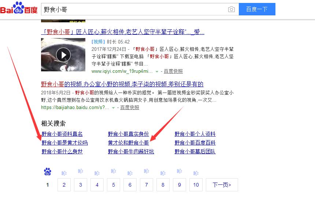Expand arrow next to baijiahao.baidu.com URL
This screenshot has height=206, width=315.
[113, 108]
